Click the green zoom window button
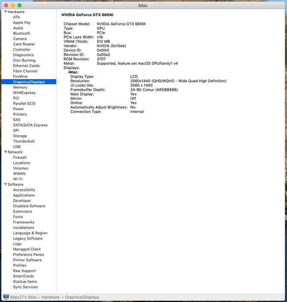Screen dimensions: 287x302 pos(19,5)
